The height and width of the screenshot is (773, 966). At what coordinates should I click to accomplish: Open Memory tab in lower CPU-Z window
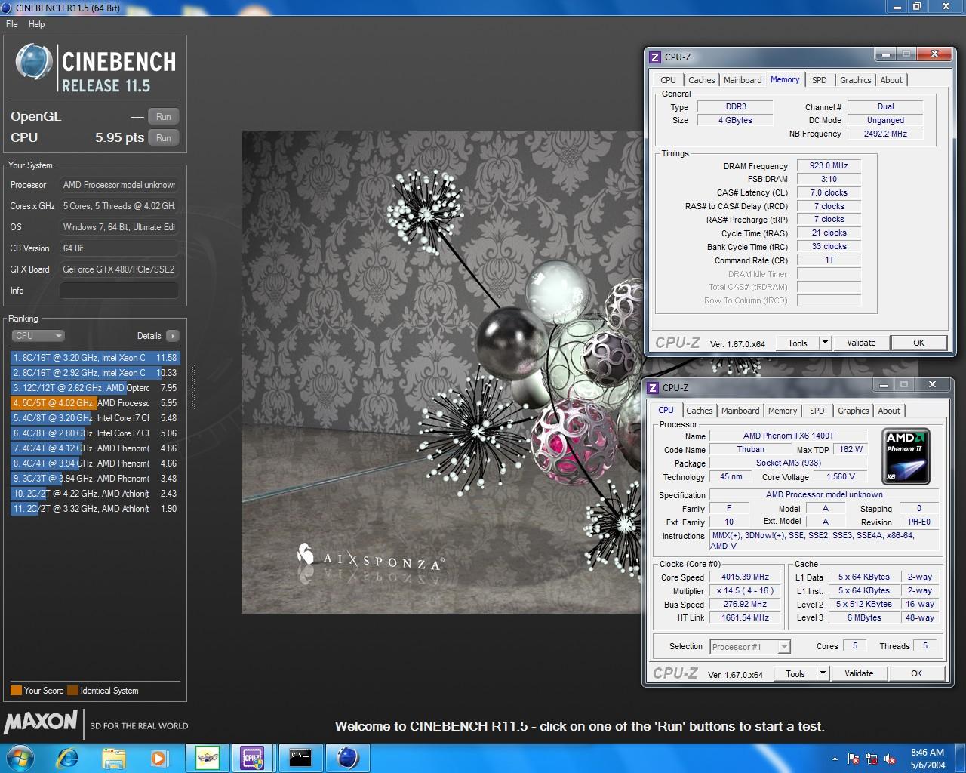coord(783,411)
